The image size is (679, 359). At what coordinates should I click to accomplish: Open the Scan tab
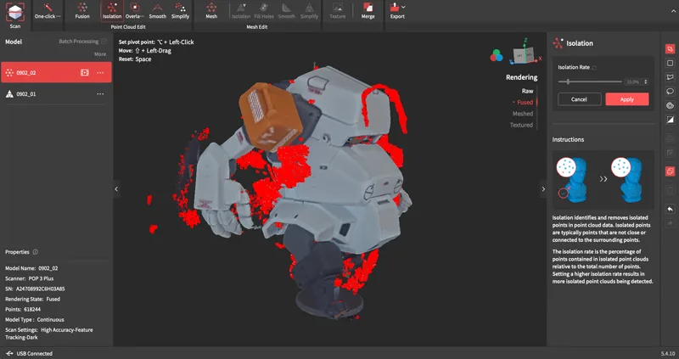pos(15,13)
